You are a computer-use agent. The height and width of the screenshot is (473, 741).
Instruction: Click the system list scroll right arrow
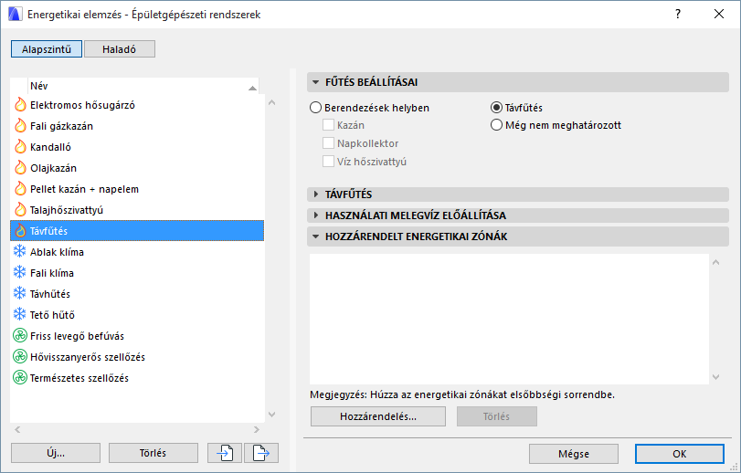[257, 429]
